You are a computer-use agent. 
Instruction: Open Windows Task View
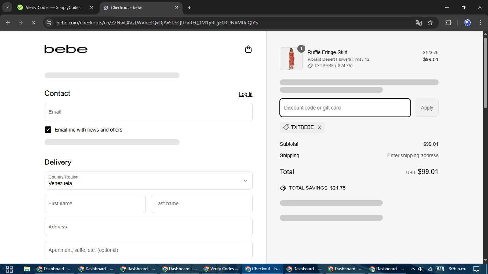point(9,269)
